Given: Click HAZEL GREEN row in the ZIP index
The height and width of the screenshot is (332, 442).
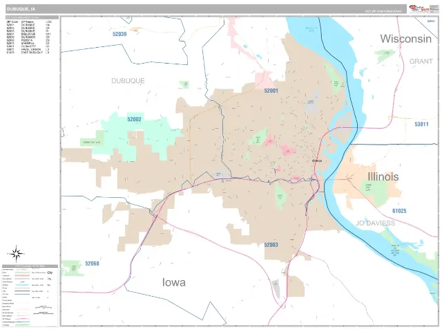Looking at the screenshot, I should (29, 49).
